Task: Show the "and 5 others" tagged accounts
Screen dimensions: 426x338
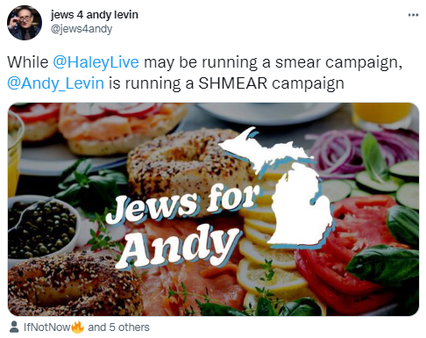Action: (118, 327)
